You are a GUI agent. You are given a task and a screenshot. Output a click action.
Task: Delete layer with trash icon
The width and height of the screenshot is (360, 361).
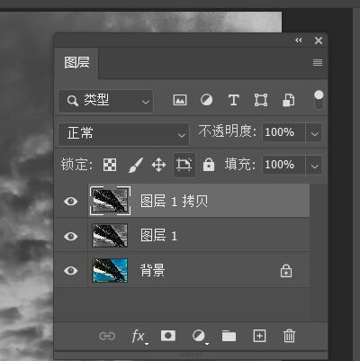289,336
